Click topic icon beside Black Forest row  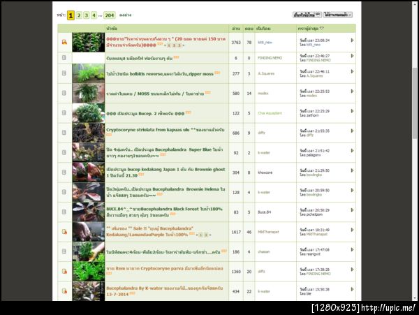tap(64, 212)
